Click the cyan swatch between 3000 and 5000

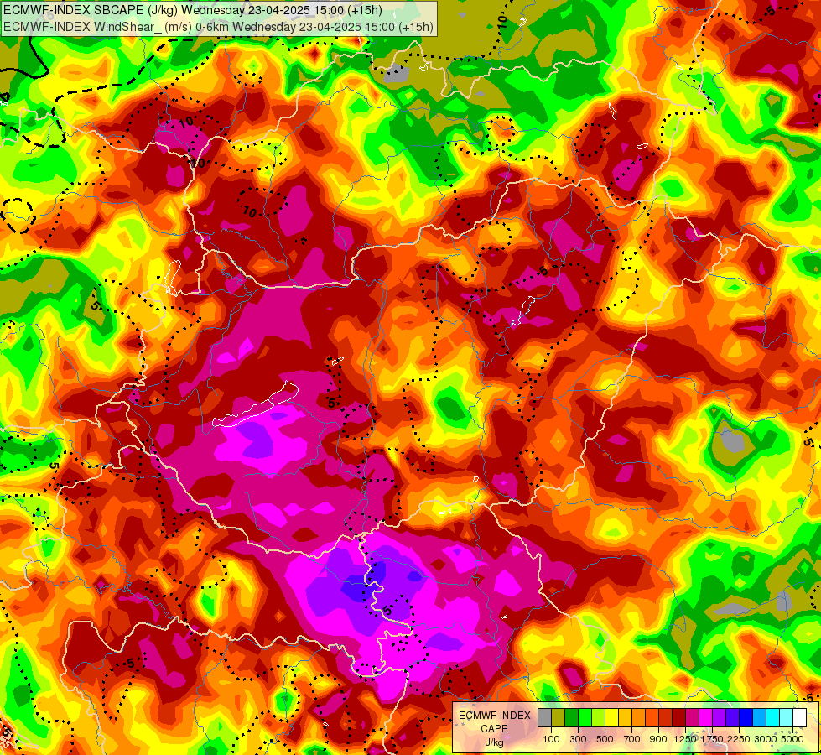[773, 718]
